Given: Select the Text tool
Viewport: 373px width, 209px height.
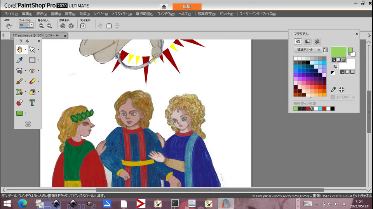Looking at the screenshot, I should (32, 103).
